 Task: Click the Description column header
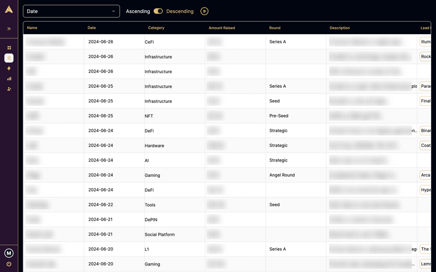(339, 28)
